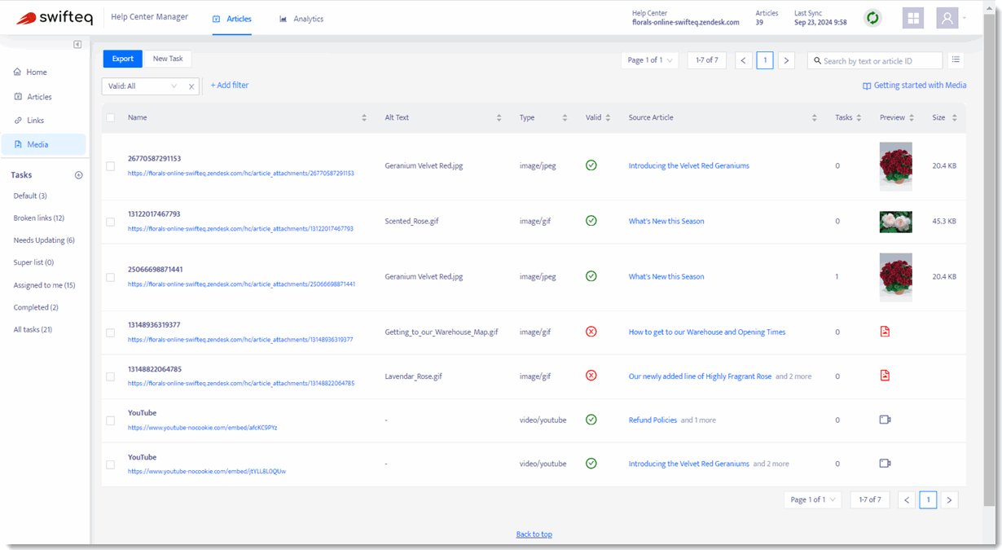This screenshot has height=550, width=1002.
Task: Sort by Alt Text column
Action: coord(499,117)
